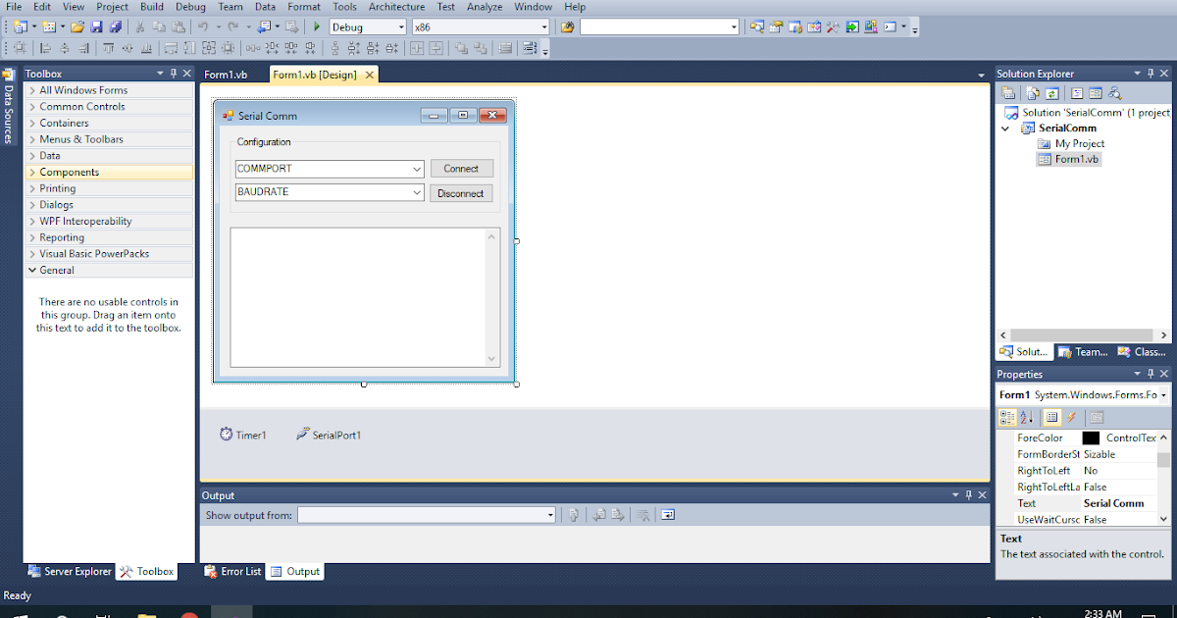Click the ForeColor black swatch

pyautogui.click(x=1091, y=438)
